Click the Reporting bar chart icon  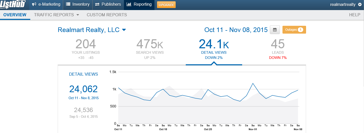[129, 4]
